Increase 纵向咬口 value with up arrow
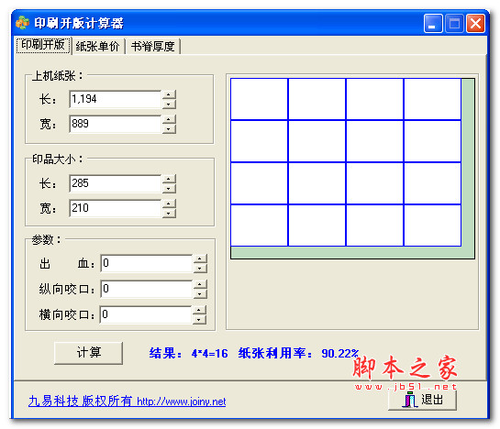The width and height of the screenshot is (500, 429). [x=200, y=284]
